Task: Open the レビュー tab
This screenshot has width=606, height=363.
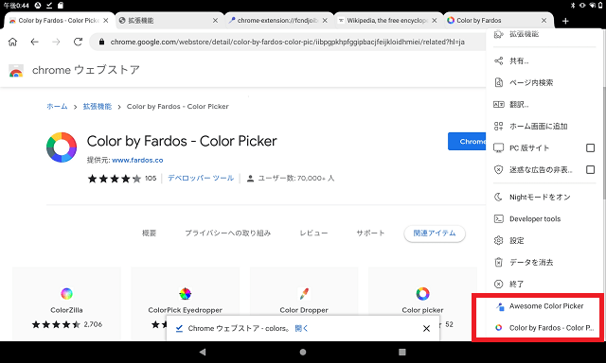Action: [313, 233]
